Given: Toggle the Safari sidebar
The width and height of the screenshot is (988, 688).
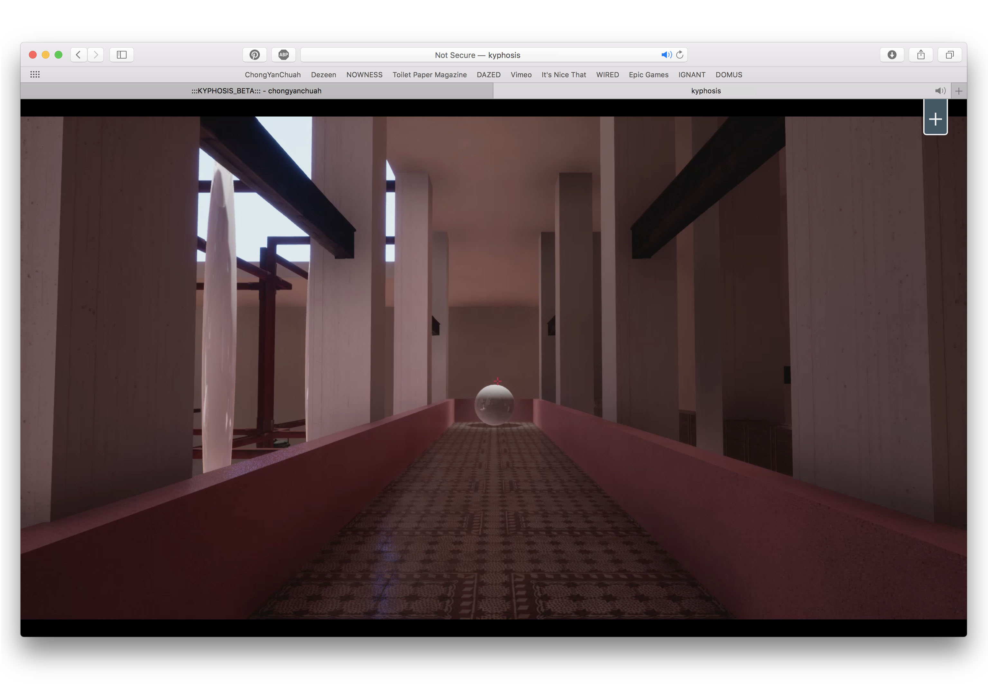Looking at the screenshot, I should [121, 55].
